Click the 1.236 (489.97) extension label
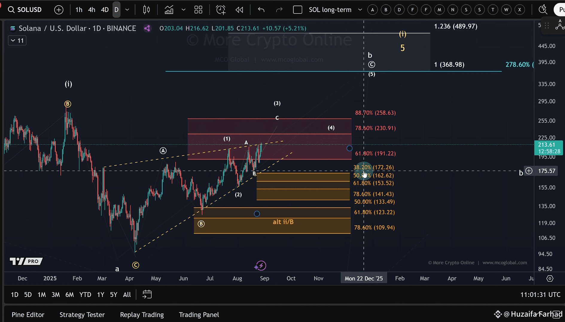565x322 pixels. (x=456, y=26)
